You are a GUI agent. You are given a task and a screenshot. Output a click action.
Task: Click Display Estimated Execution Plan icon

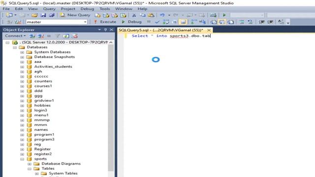pos(166,22)
